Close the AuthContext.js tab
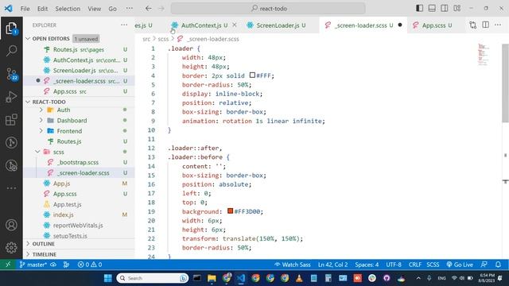Viewport: 509px width, 286px height. pos(235,25)
